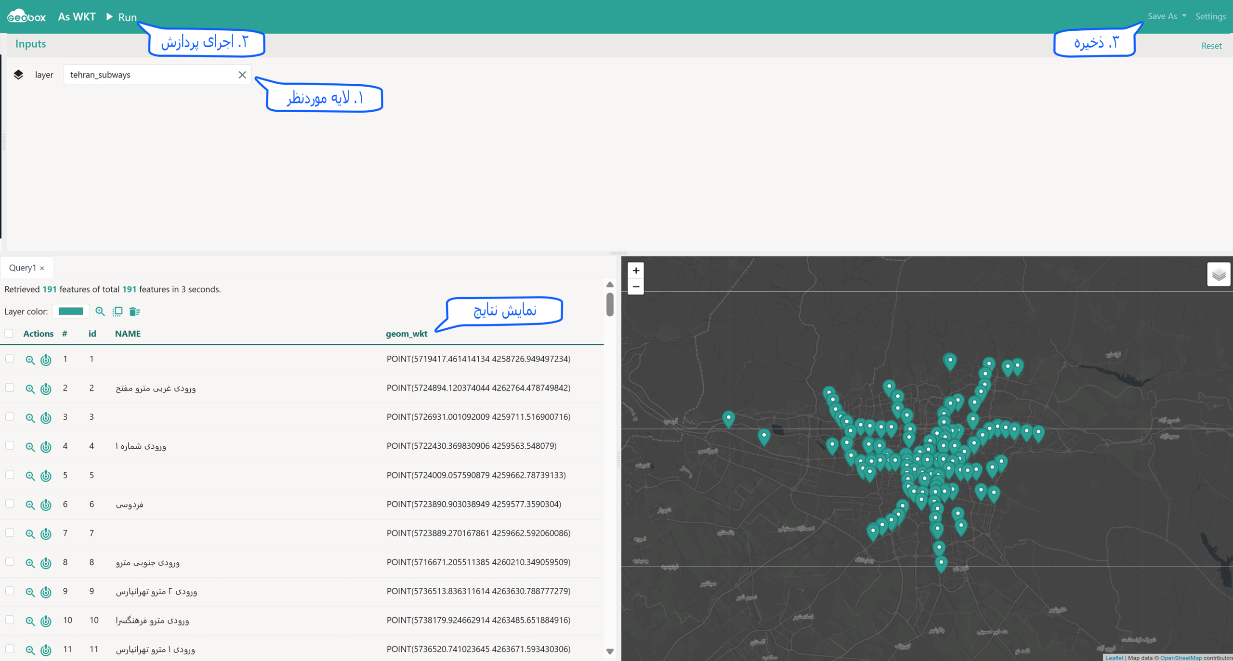Open the Save As dropdown

pyautogui.click(x=1167, y=16)
